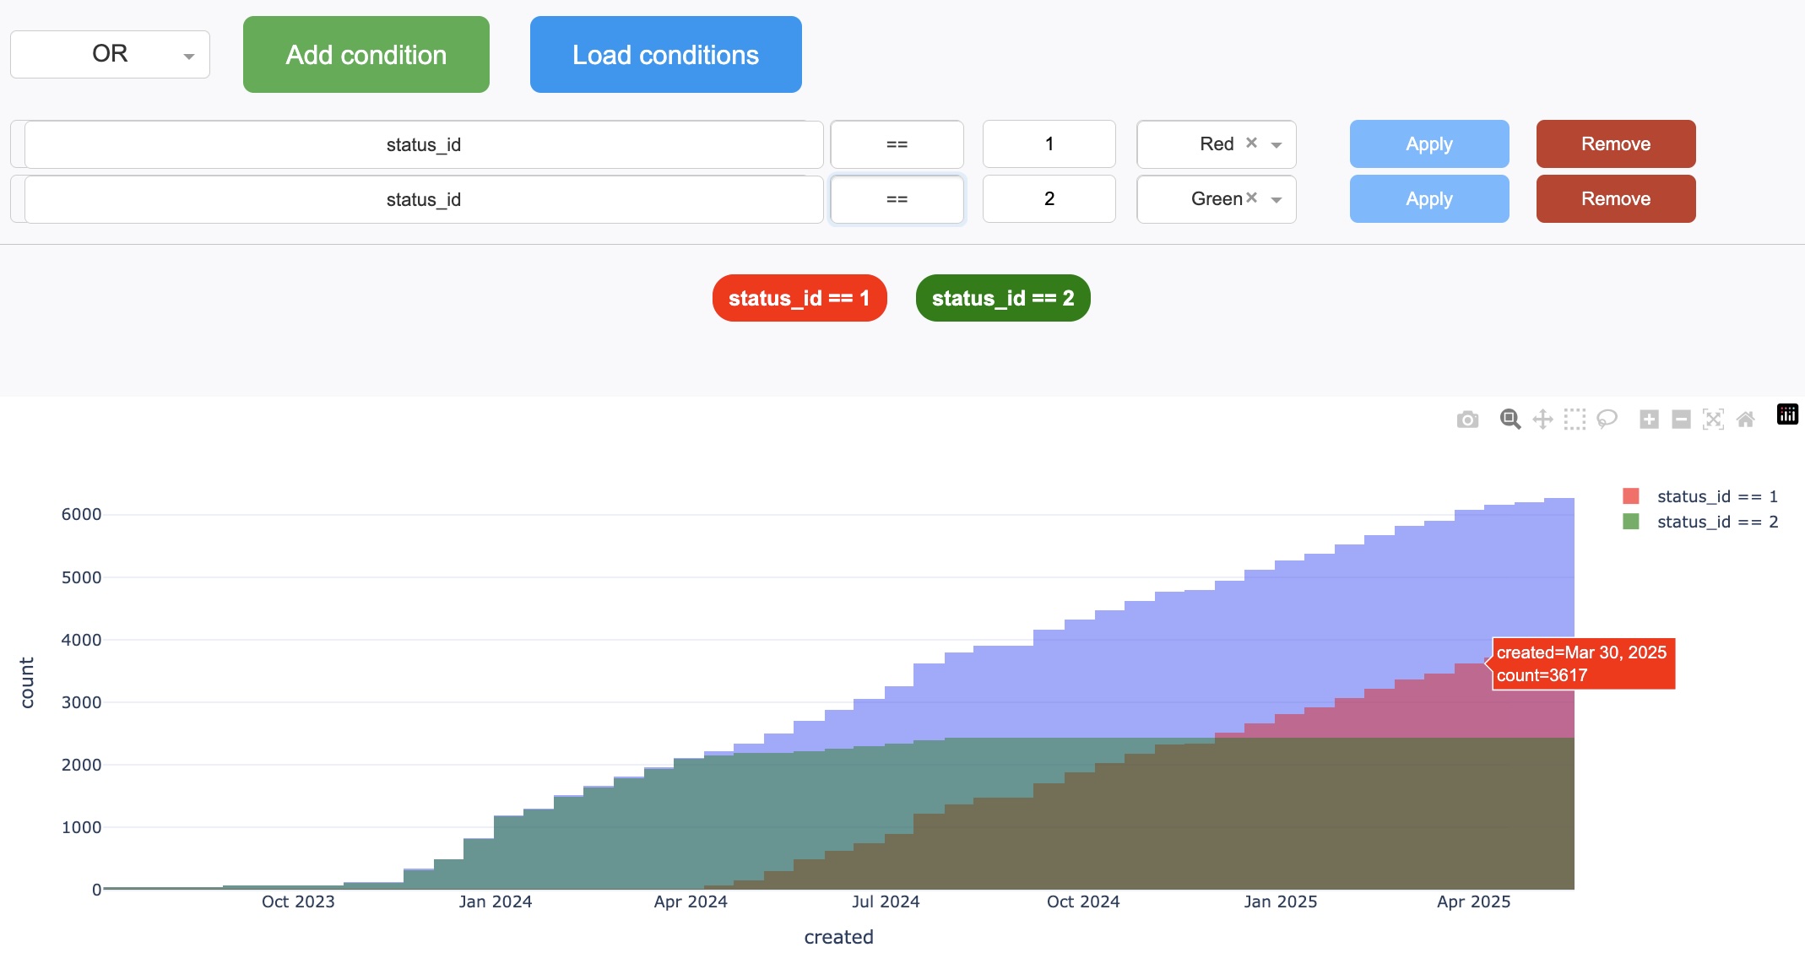The height and width of the screenshot is (969, 1805).
Task: Download plot as PNG camera icon
Action: tap(1467, 420)
